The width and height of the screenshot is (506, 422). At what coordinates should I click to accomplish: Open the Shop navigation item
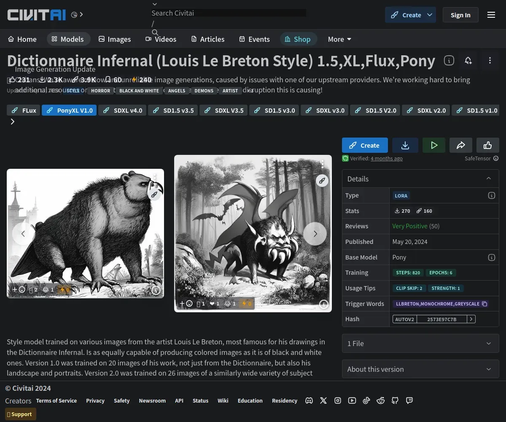298,39
